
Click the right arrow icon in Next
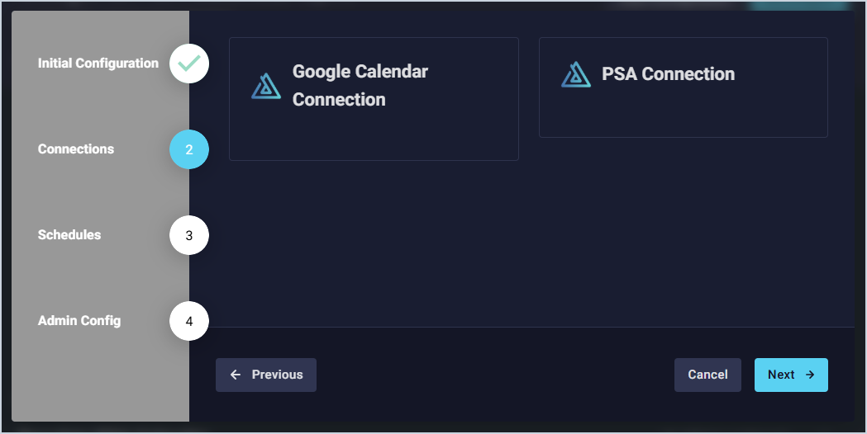[x=810, y=375]
